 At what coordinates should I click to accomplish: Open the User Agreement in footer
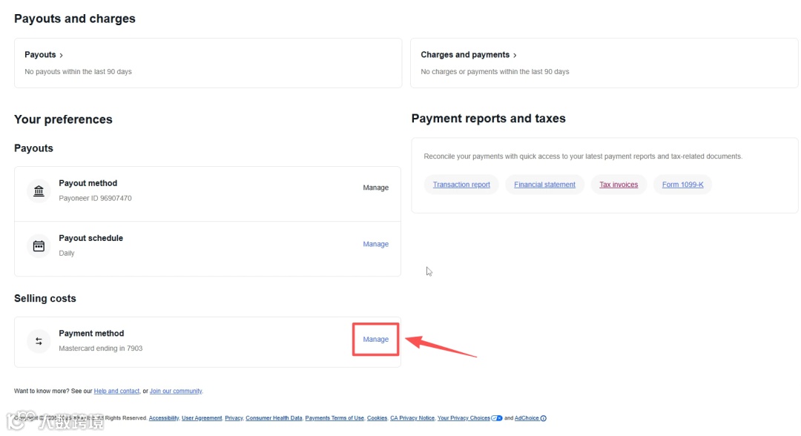(202, 418)
